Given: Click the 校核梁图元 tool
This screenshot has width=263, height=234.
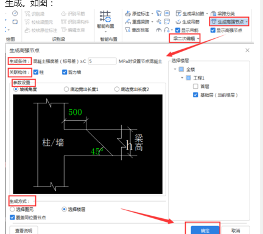Looking at the screenshot, I should point(38,22).
